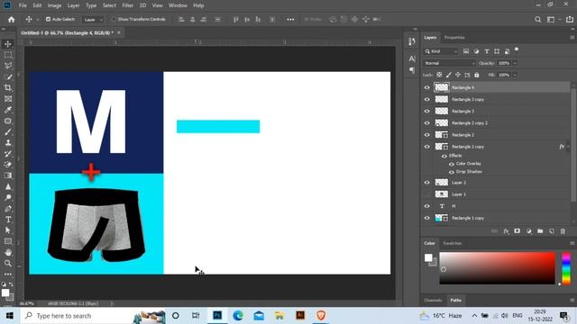The width and height of the screenshot is (577, 324).
Task: Open the Opacity slider dropdown arrow
Action: pos(515,63)
